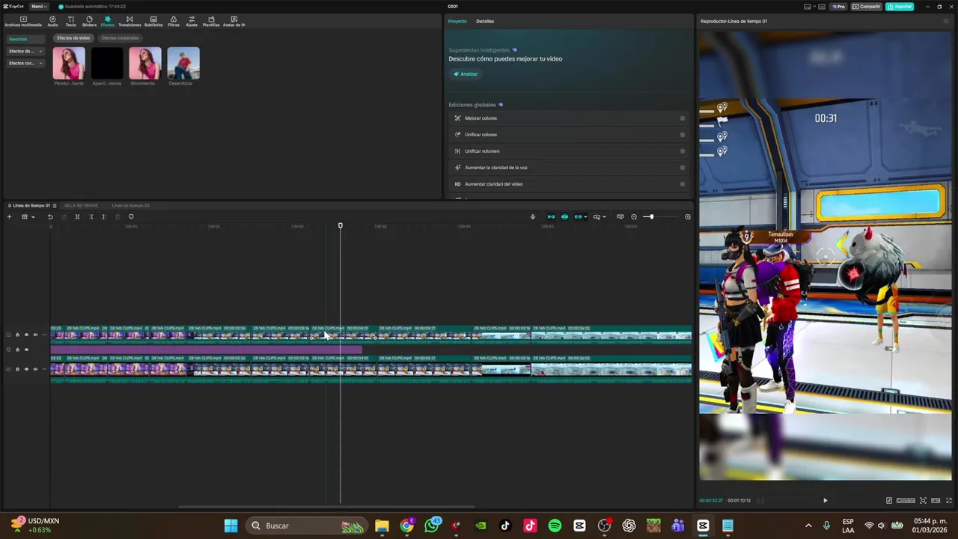This screenshot has height=539, width=958.
Task: Open the Plantillas panel
Action: [211, 21]
